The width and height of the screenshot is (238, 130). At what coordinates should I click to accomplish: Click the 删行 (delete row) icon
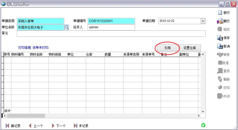click(220, 21)
